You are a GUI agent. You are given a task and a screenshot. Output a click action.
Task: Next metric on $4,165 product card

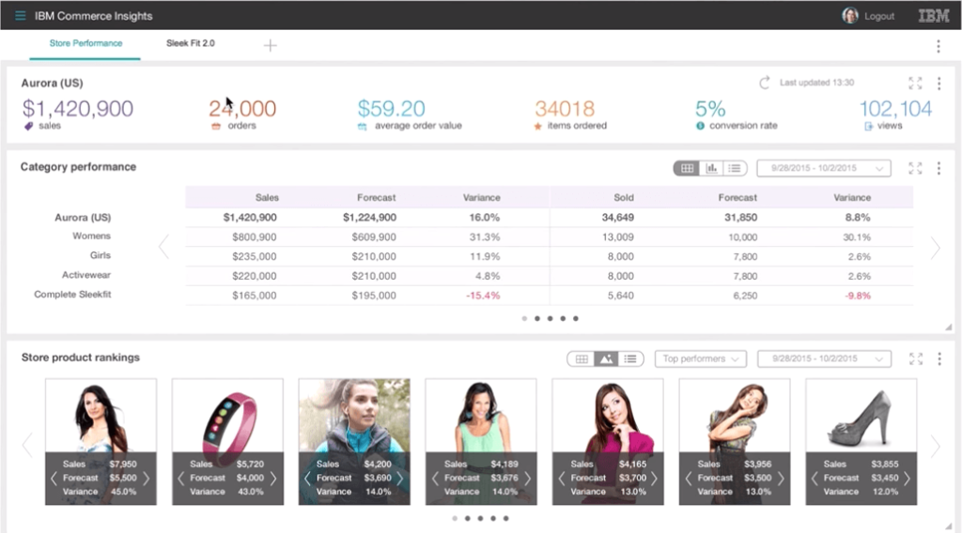point(654,479)
